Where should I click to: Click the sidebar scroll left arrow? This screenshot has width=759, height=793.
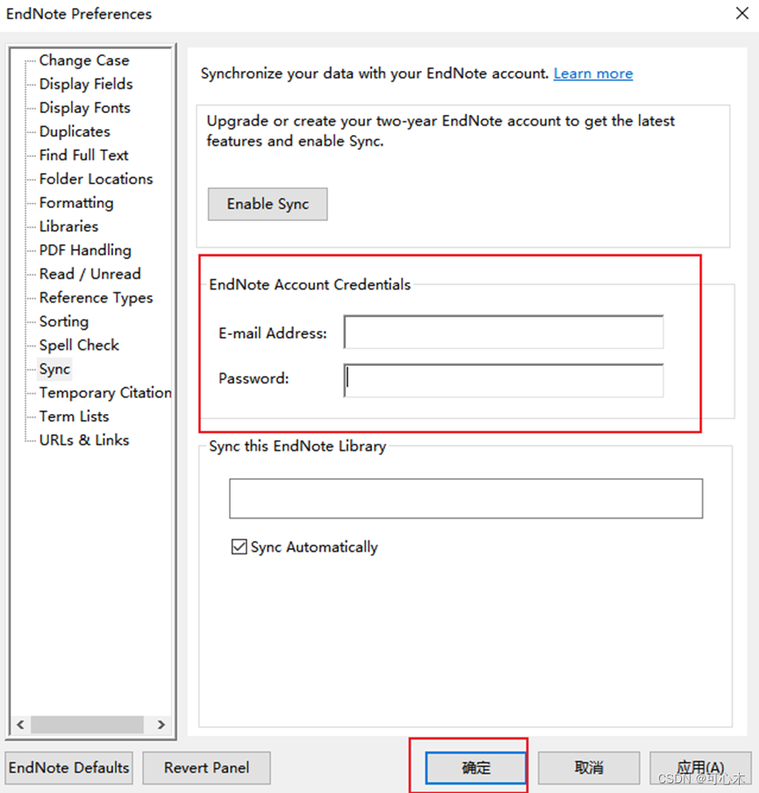click(x=20, y=725)
